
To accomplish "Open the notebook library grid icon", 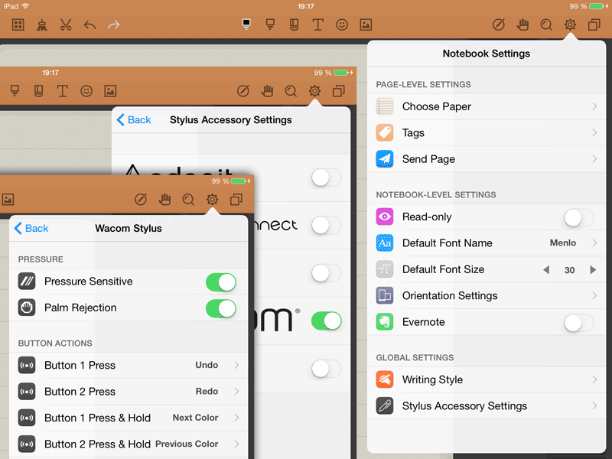I will click(x=18, y=24).
